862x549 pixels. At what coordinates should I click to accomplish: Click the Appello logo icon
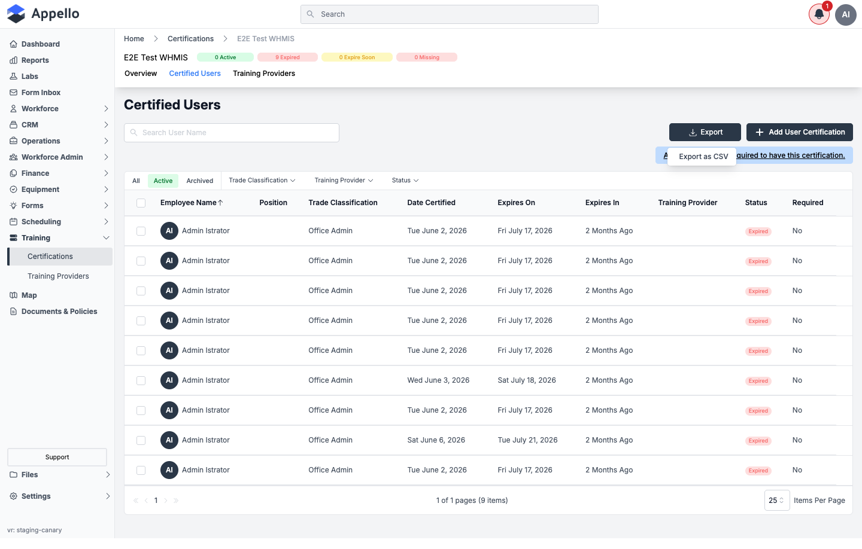[16, 14]
